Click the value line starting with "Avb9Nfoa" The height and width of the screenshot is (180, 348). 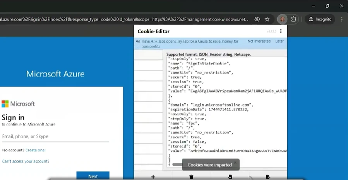(228, 151)
